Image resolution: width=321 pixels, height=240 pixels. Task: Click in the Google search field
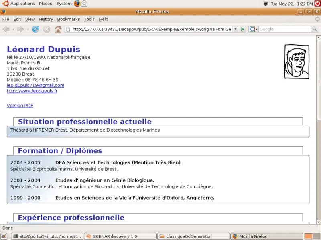click(x=284, y=29)
